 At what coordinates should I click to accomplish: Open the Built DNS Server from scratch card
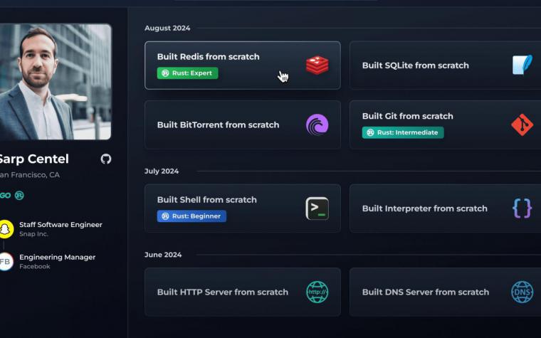pyautogui.click(x=445, y=292)
